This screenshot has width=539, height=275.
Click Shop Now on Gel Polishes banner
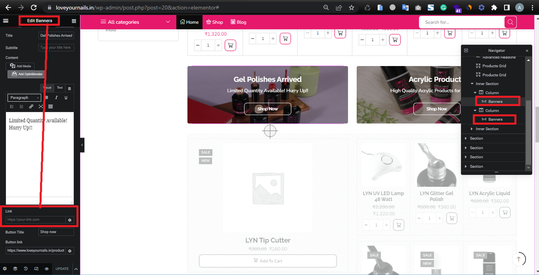coord(268,109)
